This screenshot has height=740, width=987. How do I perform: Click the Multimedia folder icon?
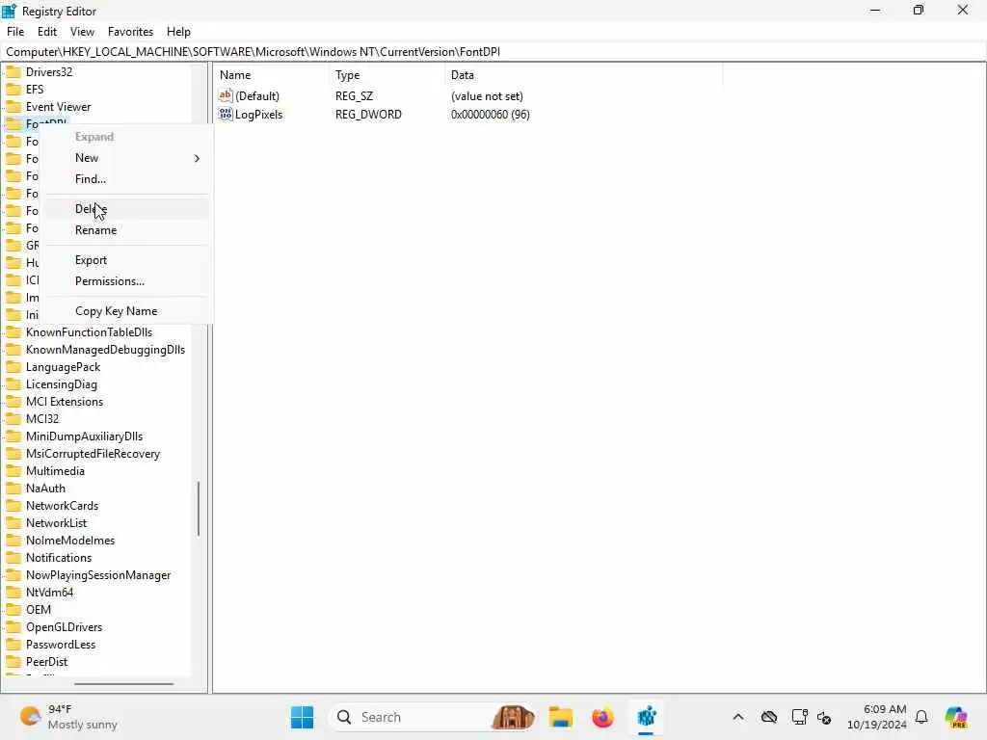coord(13,471)
